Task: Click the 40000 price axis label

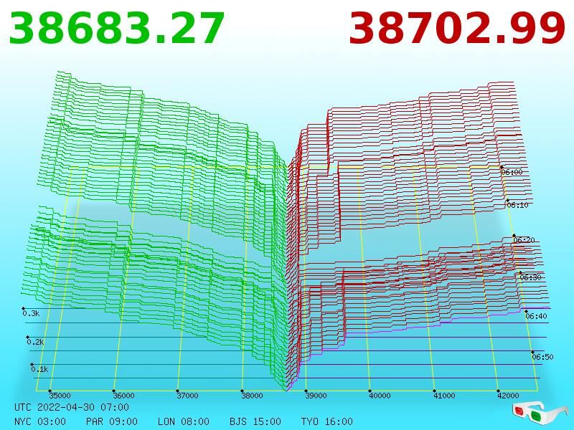Action: (x=380, y=396)
